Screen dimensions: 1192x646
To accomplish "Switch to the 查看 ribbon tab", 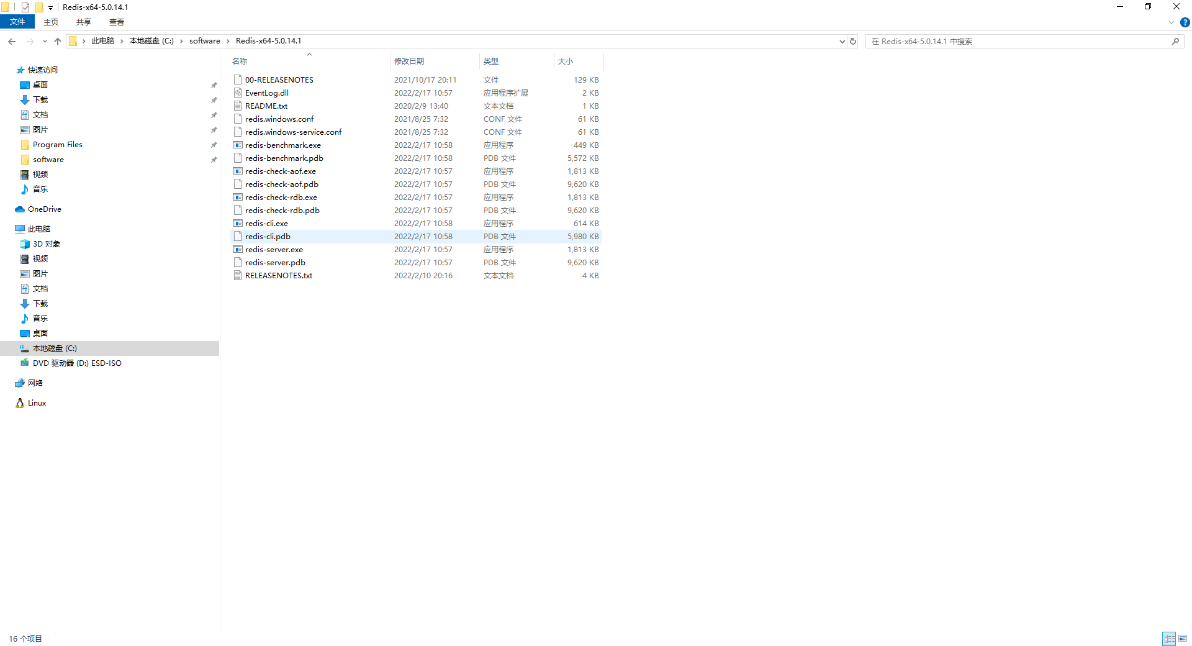I will pos(117,22).
